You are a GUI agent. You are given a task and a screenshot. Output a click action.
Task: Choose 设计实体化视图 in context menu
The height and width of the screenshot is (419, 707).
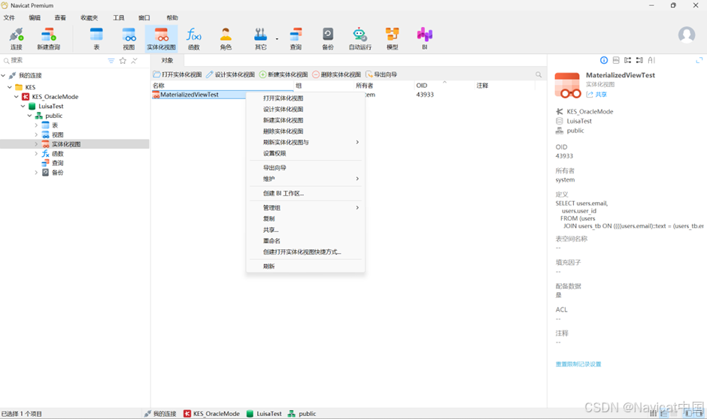(305, 110)
